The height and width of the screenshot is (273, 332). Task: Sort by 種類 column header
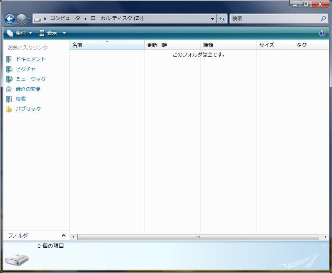[229, 45]
